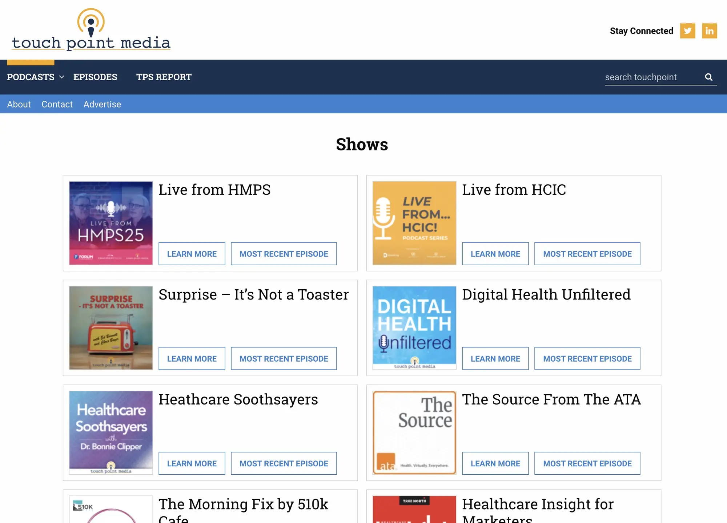The image size is (727, 523).
Task: Click Healthcare Insight for Marketers title
Action: [x=538, y=510]
